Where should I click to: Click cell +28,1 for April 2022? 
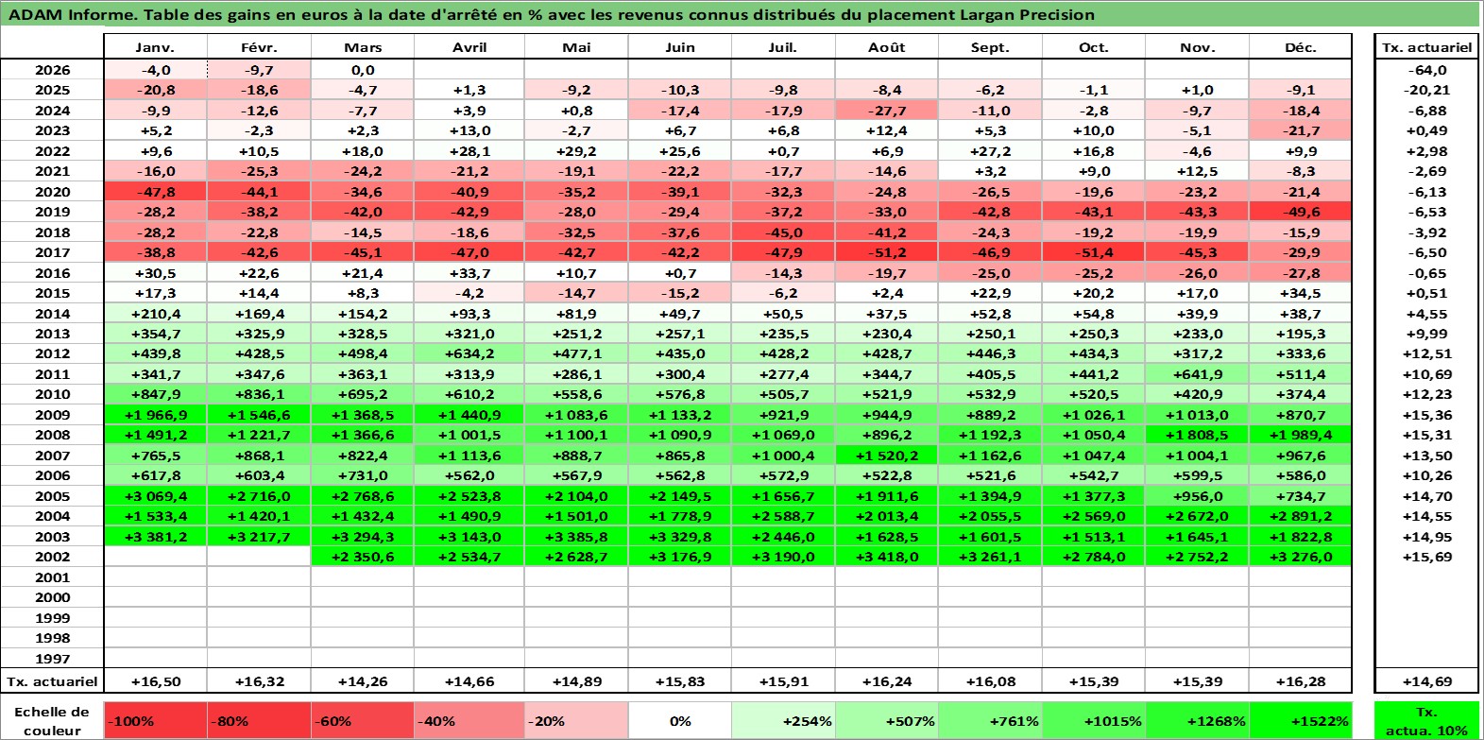coord(469,151)
